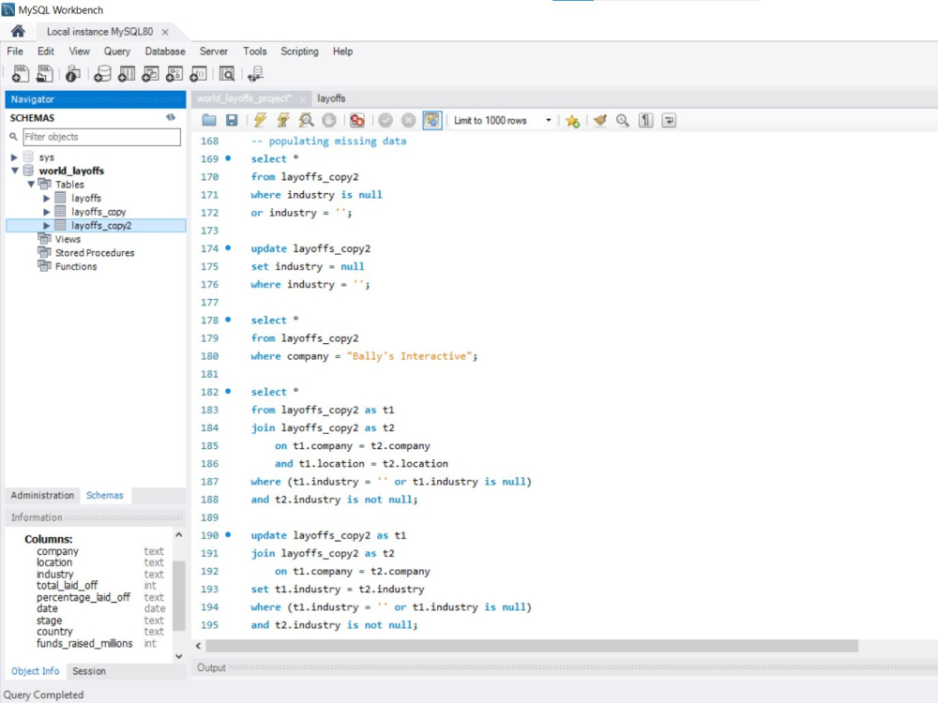Create new stored procedure icon

pos(174,73)
